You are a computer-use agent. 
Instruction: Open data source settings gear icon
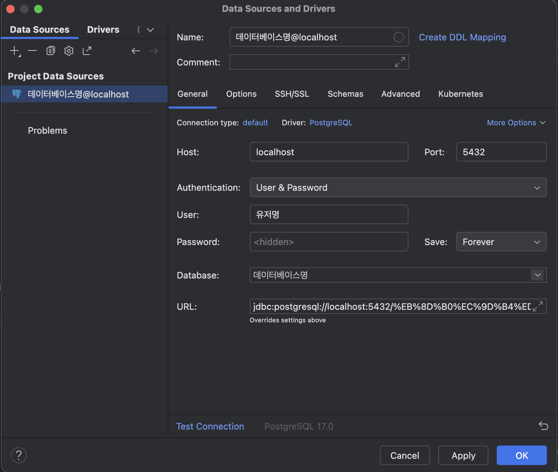(69, 51)
